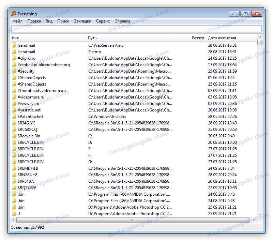Open the Закладки menu

[x=82, y=21]
